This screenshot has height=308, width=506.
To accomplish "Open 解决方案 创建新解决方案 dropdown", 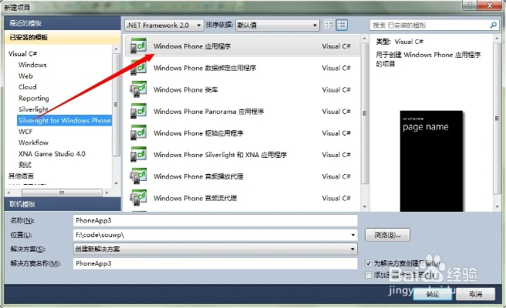I will [x=215, y=249].
